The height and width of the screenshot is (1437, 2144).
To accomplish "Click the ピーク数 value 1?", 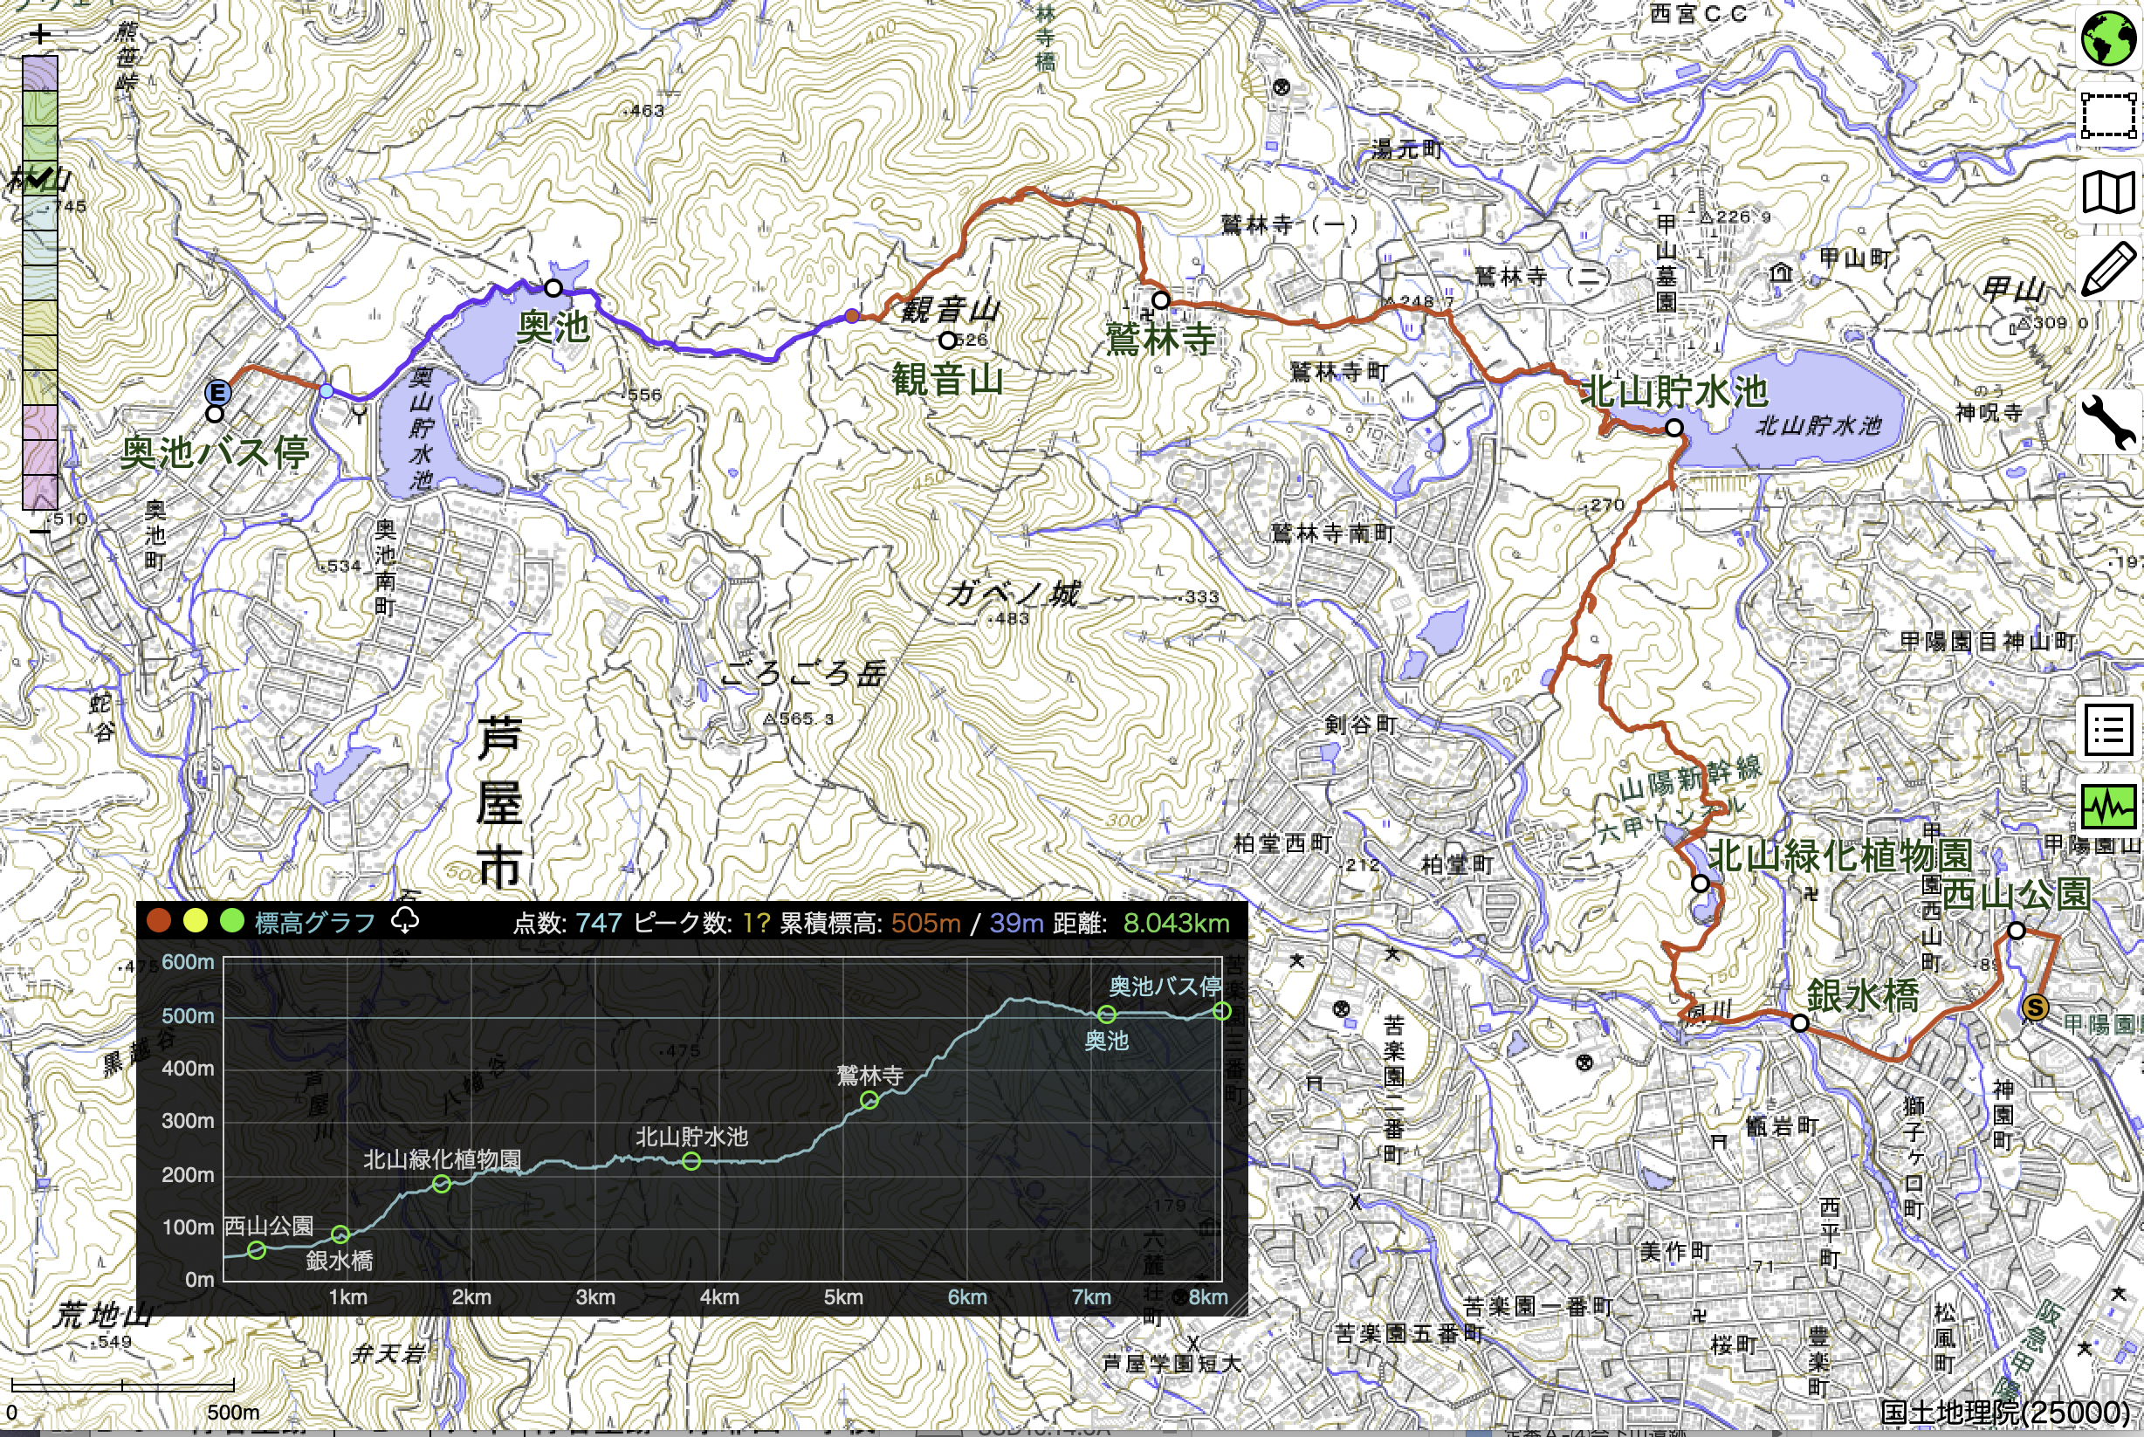I will pos(756,922).
